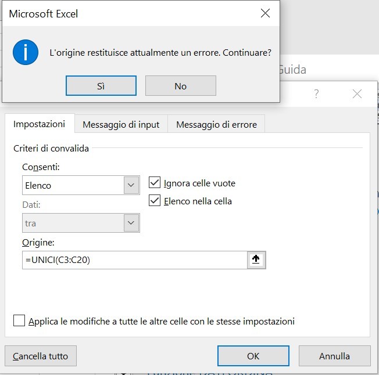Open the help question mark icon
This screenshot has height=375, width=379.
(x=316, y=93)
